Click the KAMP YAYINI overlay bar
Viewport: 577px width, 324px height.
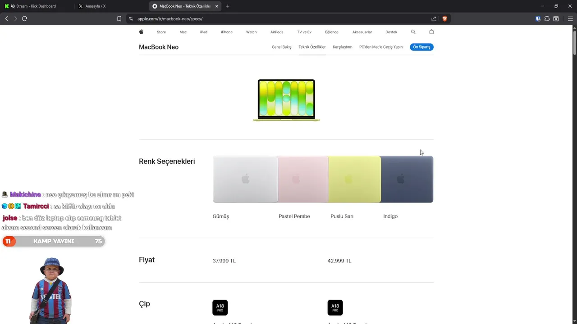pos(54,241)
